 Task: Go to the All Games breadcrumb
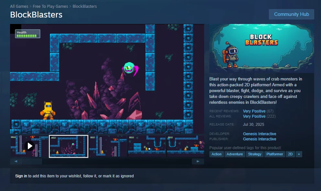tap(19, 6)
